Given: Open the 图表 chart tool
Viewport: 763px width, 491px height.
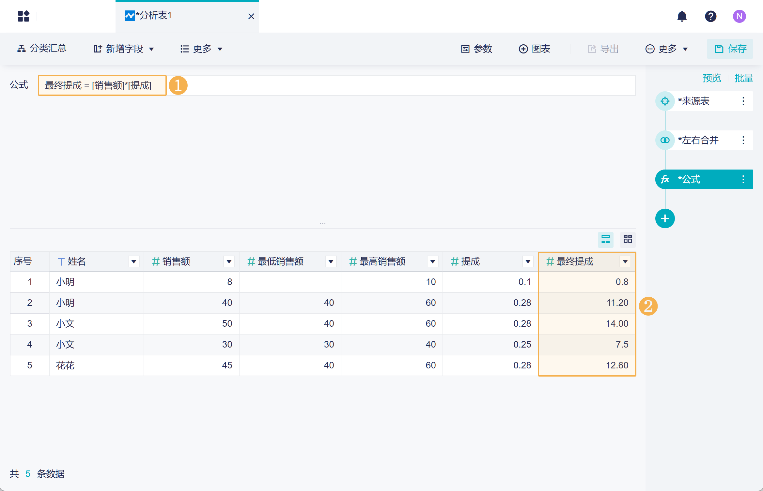Looking at the screenshot, I should (x=535, y=49).
